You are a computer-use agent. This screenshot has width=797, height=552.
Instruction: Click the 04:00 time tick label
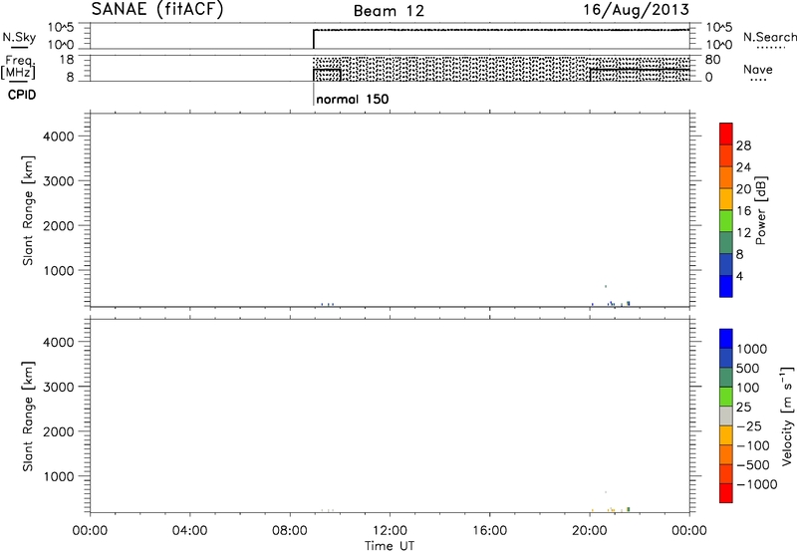click(189, 531)
